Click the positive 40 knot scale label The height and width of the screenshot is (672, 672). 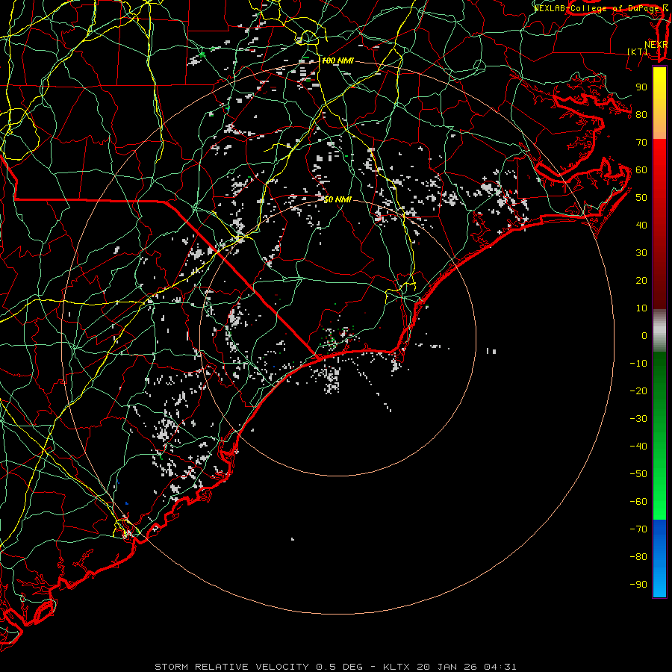641,225
